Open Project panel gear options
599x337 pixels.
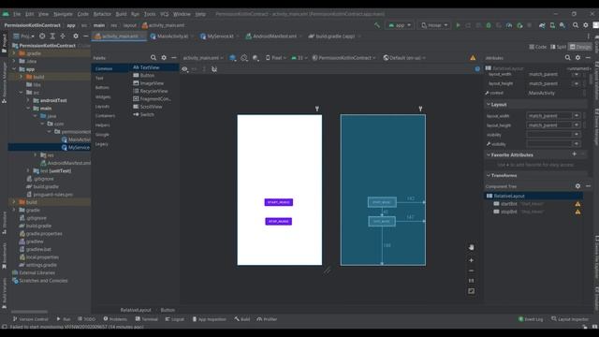coord(76,36)
